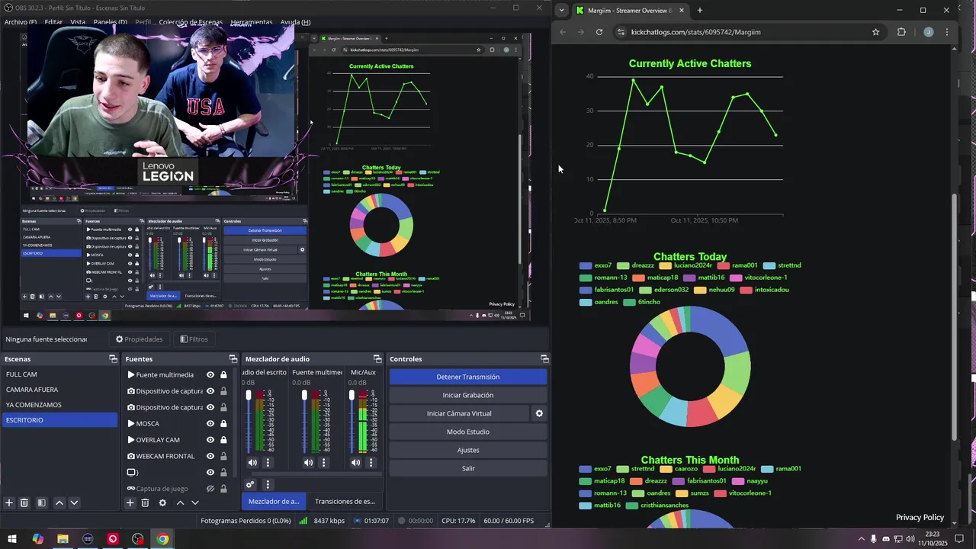Open Ajustes settings button
976x549 pixels.
pos(468,450)
